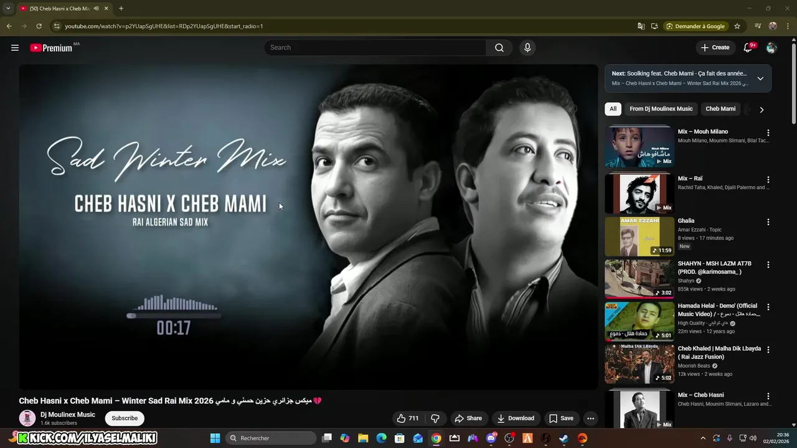This screenshot has height=448, width=797.
Task: Open the Chrome profile avatar
Action: pos(773,26)
